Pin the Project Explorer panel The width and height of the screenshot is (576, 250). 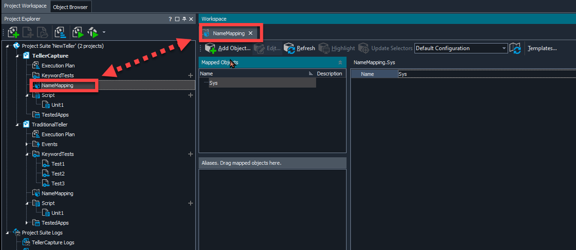[184, 19]
